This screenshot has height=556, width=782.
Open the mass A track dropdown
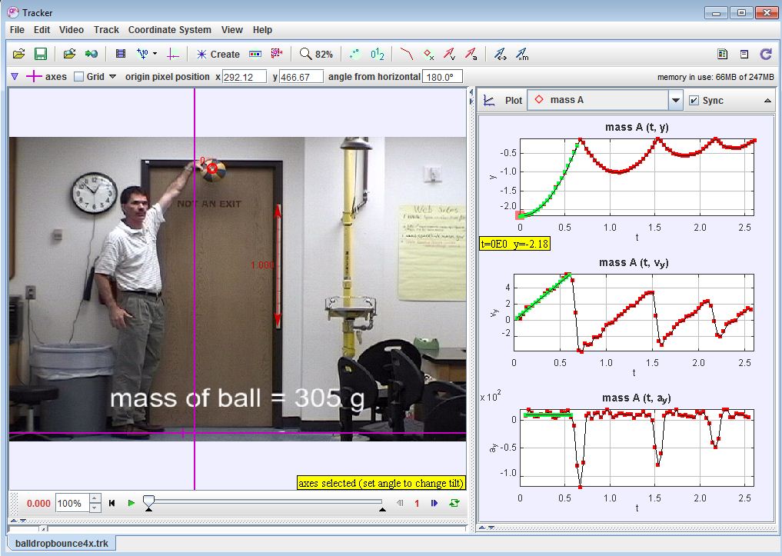click(675, 101)
